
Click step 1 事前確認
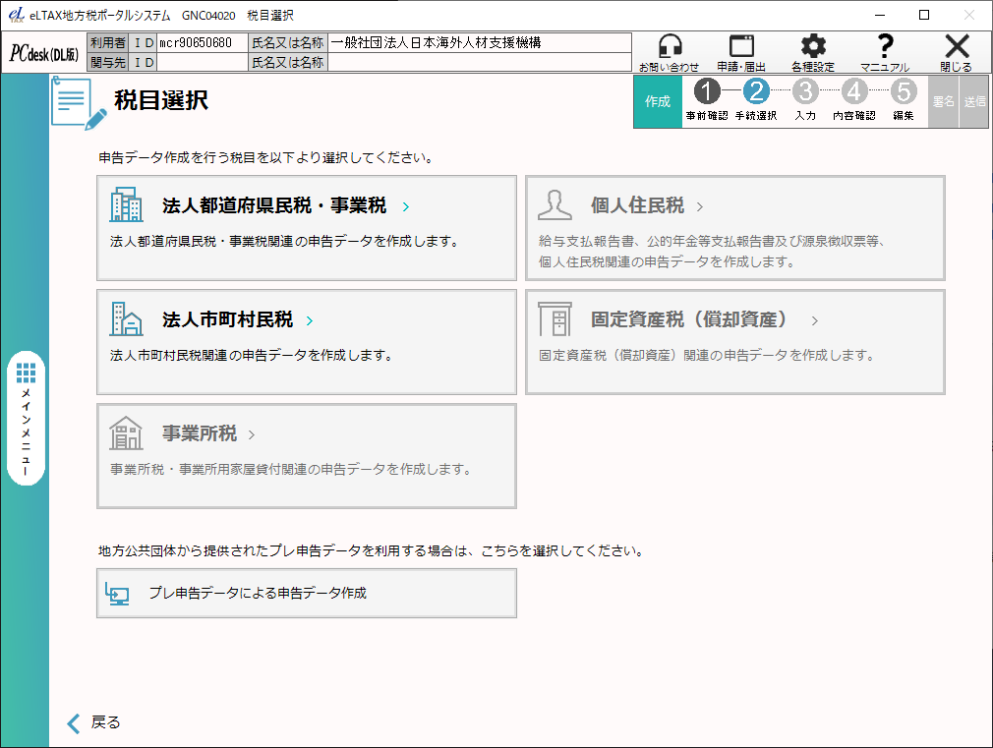point(707,99)
